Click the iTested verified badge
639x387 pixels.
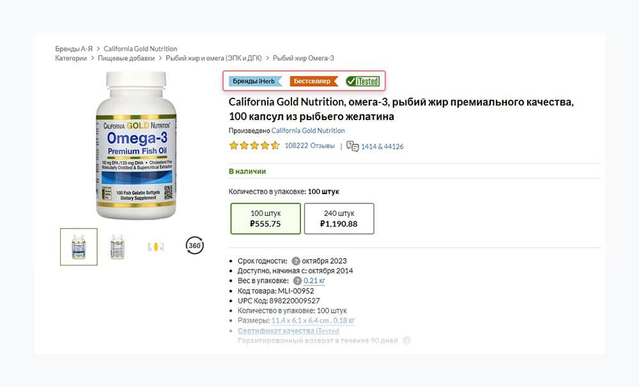(x=363, y=82)
